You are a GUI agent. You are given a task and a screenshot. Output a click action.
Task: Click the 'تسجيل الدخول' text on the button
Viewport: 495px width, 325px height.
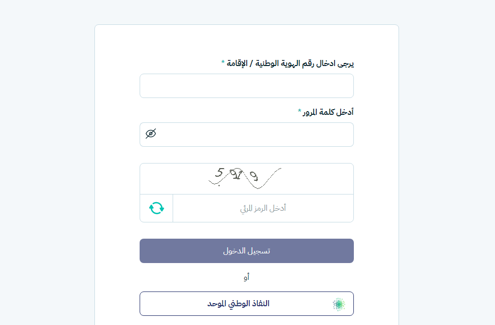pyautogui.click(x=246, y=251)
